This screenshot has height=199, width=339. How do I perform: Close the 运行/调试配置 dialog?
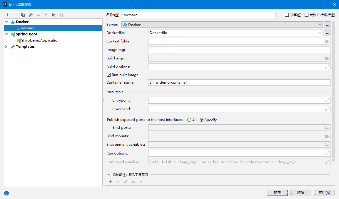point(334,4)
